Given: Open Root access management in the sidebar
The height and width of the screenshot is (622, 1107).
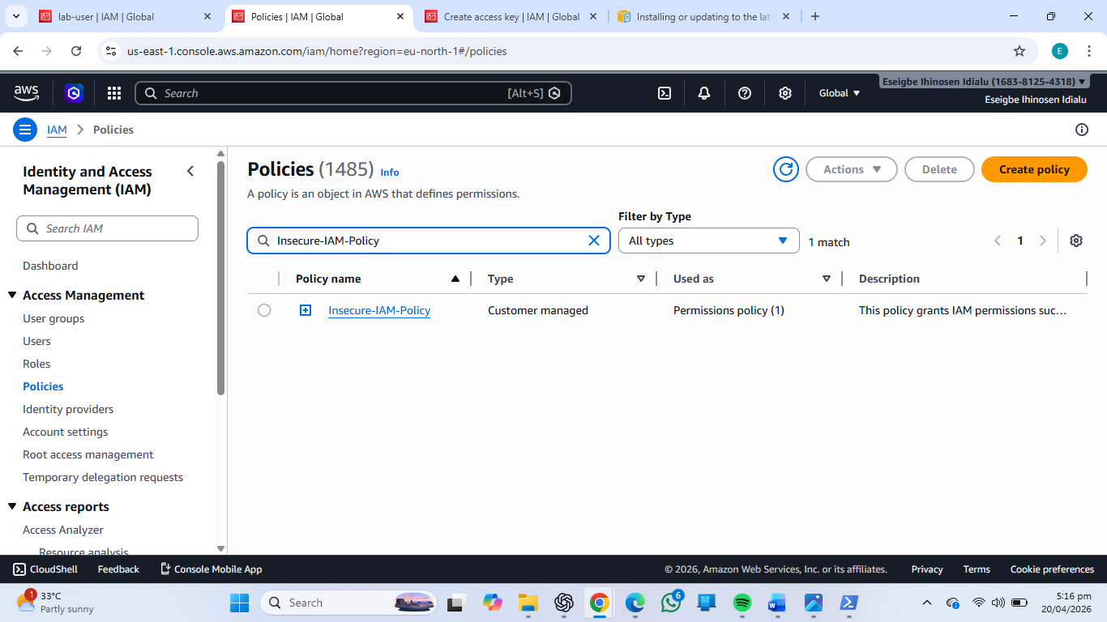Looking at the screenshot, I should tap(88, 454).
